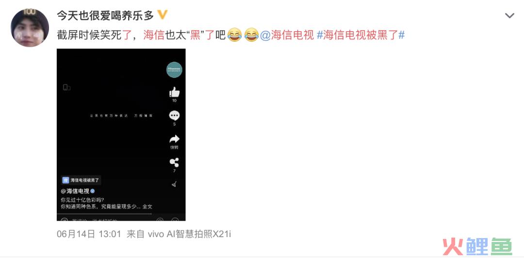Open the 海信电视被黑了 topic tag in video

81,180
